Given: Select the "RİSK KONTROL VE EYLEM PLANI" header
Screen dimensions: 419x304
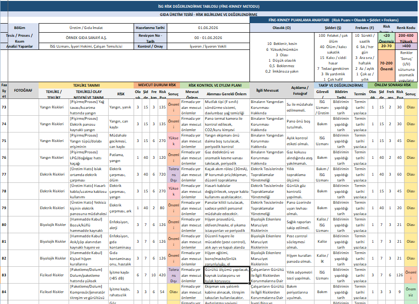Looking at the screenshot, I should pyautogui.click(x=215, y=85).
